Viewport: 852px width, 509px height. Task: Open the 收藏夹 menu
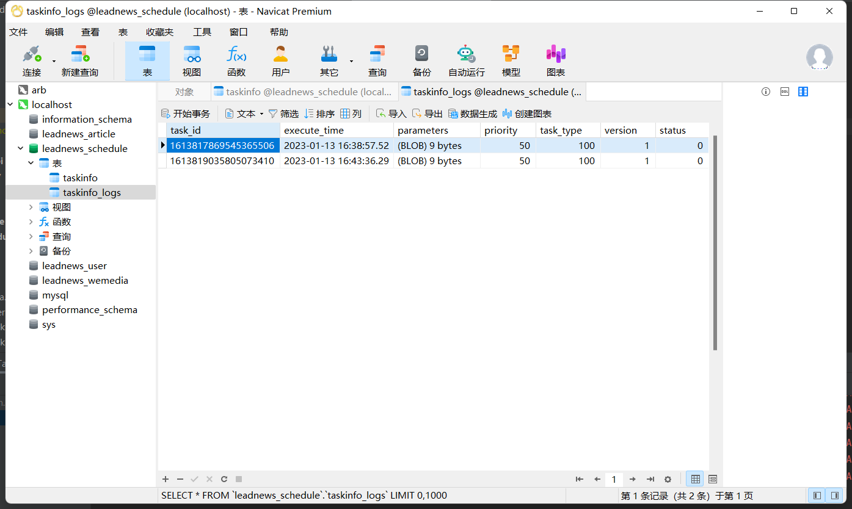(x=159, y=32)
